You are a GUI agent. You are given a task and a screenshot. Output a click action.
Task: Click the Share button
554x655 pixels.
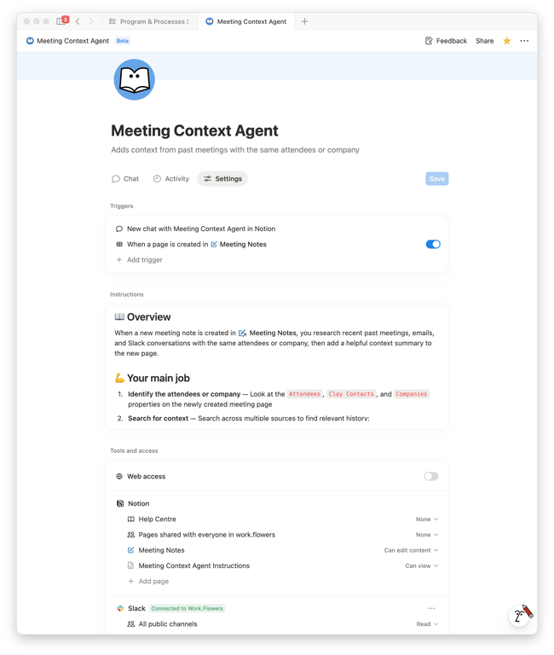484,41
